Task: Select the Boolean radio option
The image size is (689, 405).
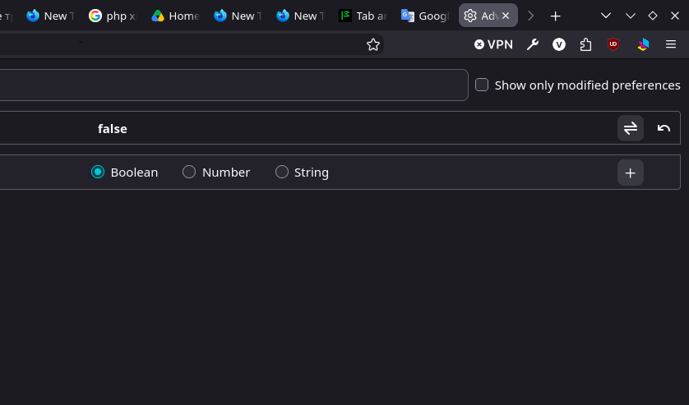Action: pos(98,172)
